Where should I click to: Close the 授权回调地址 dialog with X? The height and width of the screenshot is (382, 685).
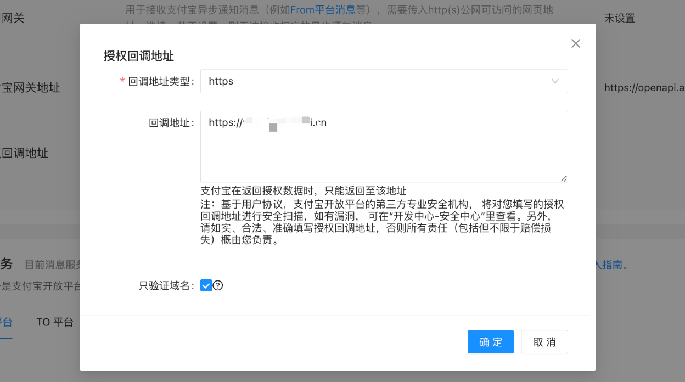pos(575,43)
